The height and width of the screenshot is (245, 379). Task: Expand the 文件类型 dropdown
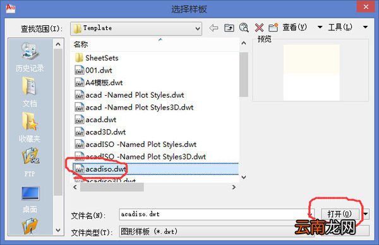coord(366,231)
